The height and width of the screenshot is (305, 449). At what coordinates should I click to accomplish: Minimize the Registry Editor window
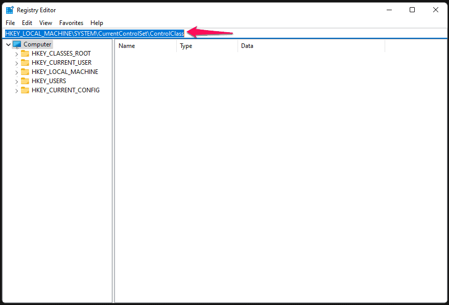[389, 10]
